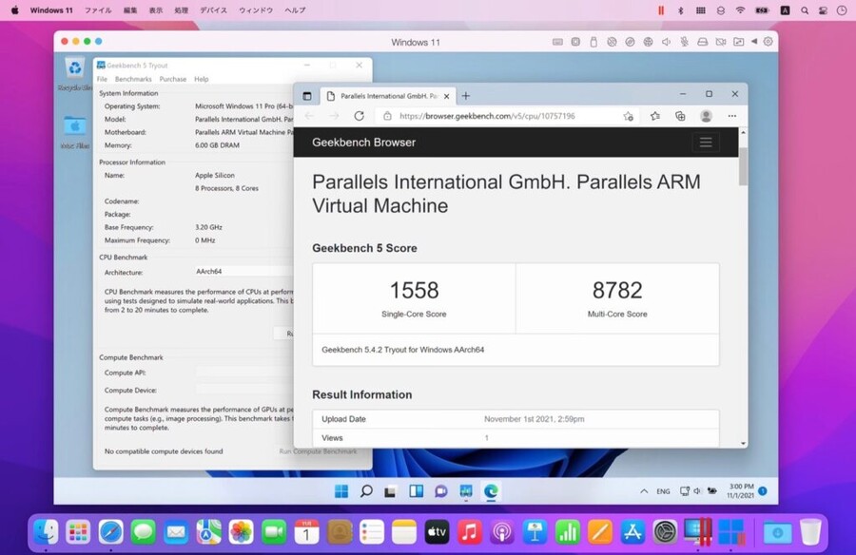856x555 pixels.
Task: Open the Edge tab actions menu
Action: click(307, 96)
